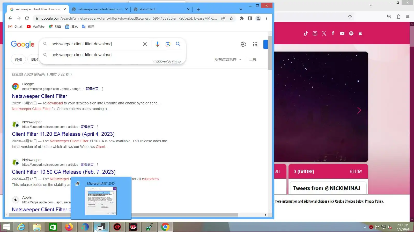The width and height of the screenshot is (414, 232).
Task: Open Apple Music icon on pink website
Action: pos(360,33)
